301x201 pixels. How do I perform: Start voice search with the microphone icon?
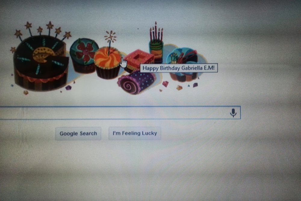coord(233,113)
